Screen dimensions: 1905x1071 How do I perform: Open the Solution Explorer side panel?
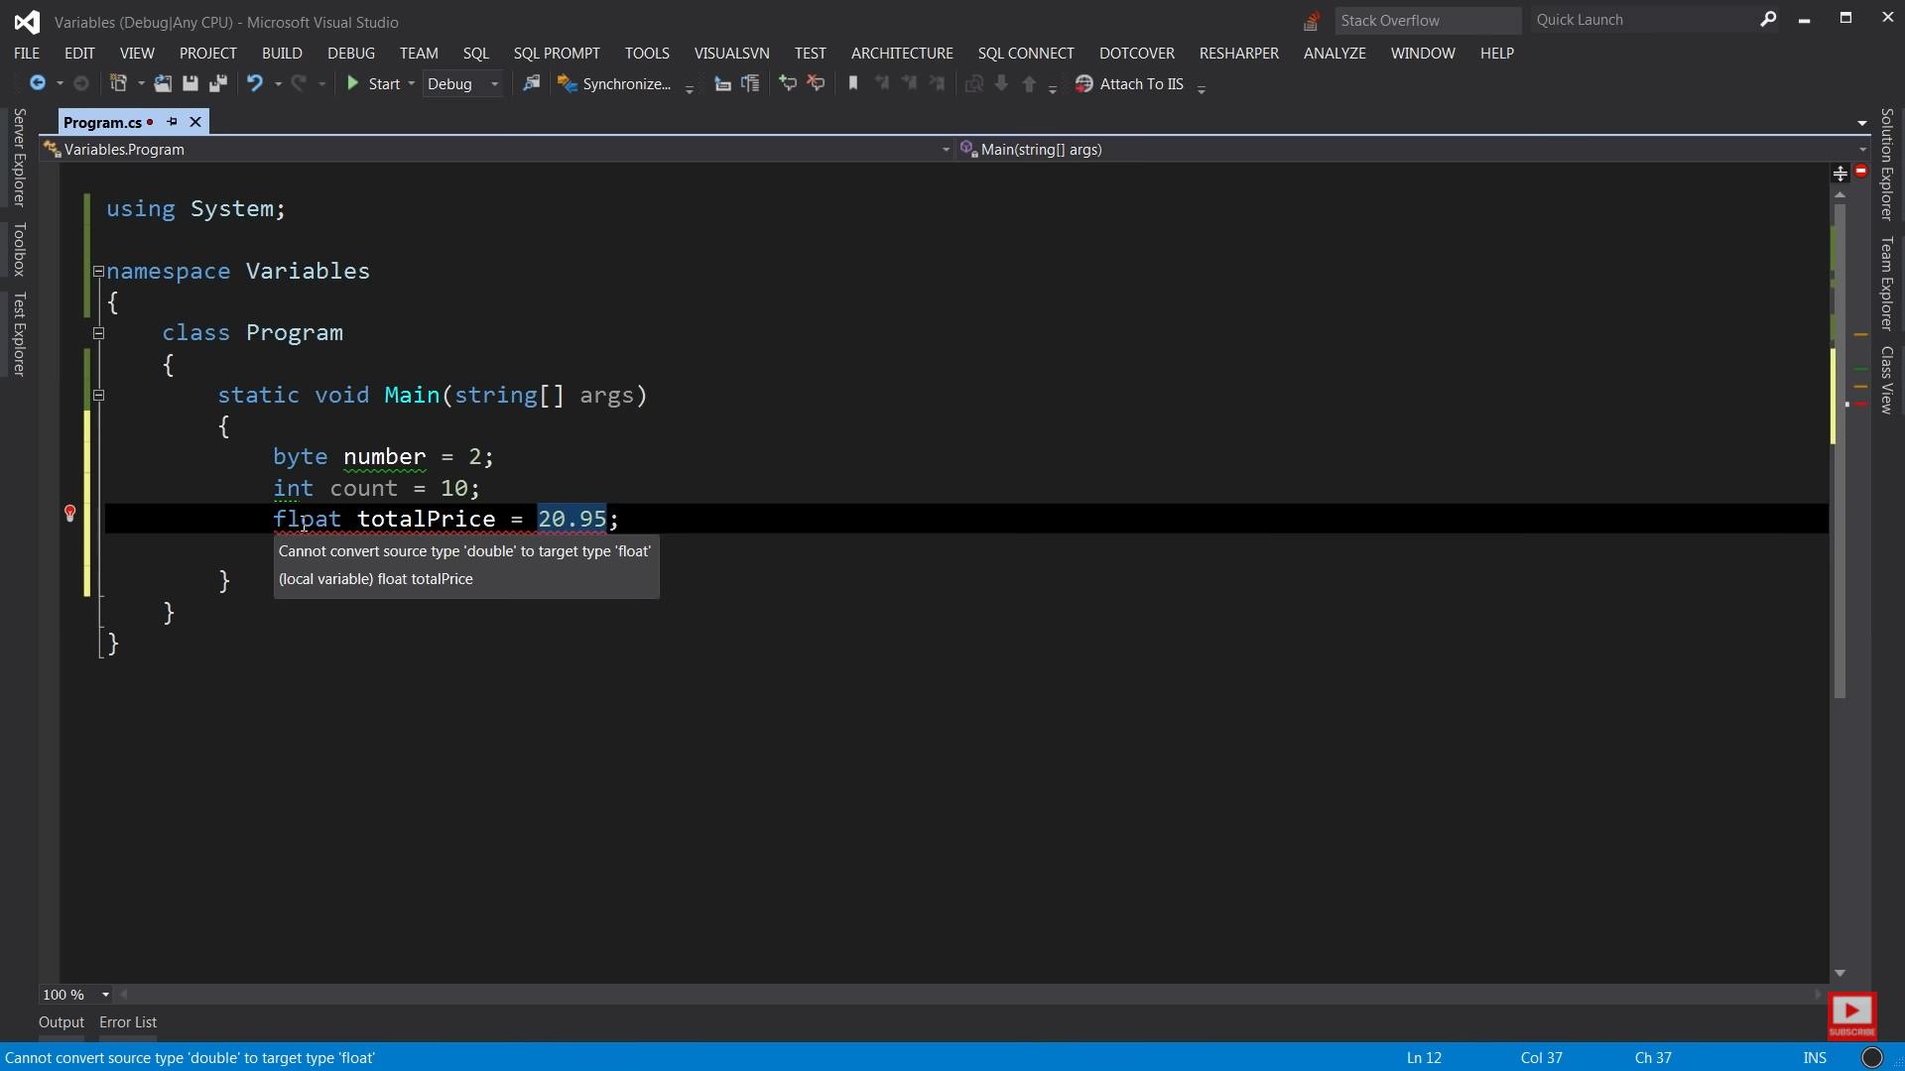point(1886,164)
